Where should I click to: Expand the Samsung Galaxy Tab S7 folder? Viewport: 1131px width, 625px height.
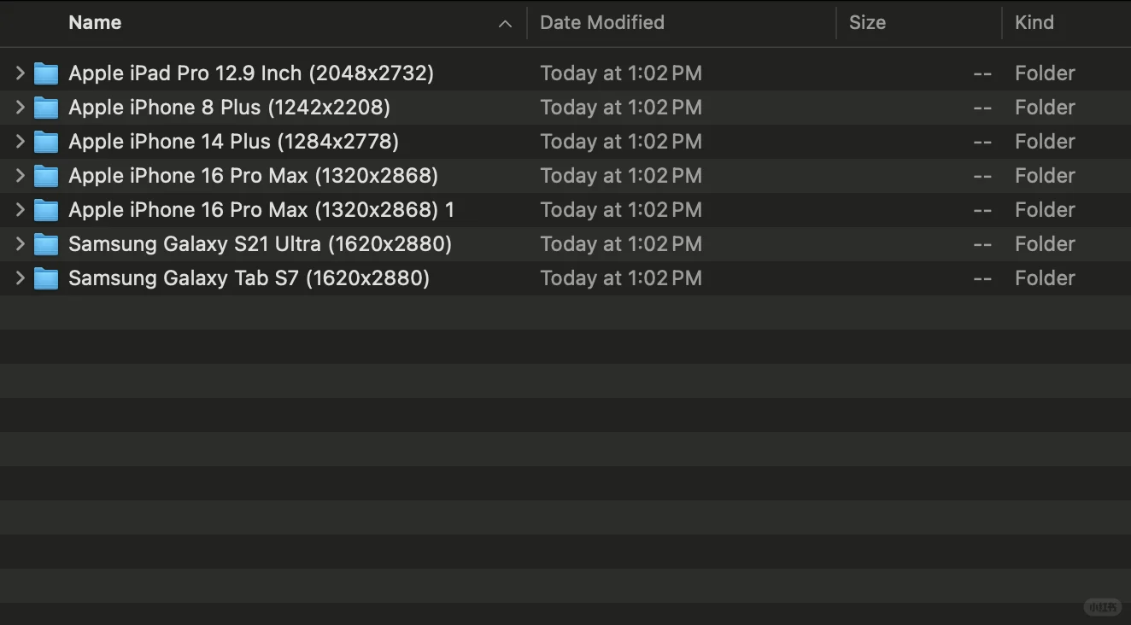click(x=20, y=278)
